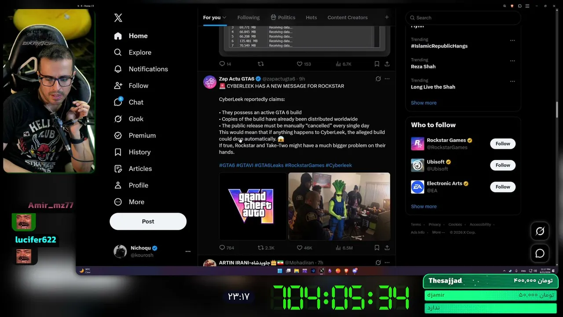Click the X logo in the sidebar

(x=118, y=18)
